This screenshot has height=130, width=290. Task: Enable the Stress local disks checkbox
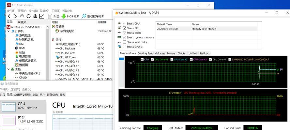(x=125, y=42)
